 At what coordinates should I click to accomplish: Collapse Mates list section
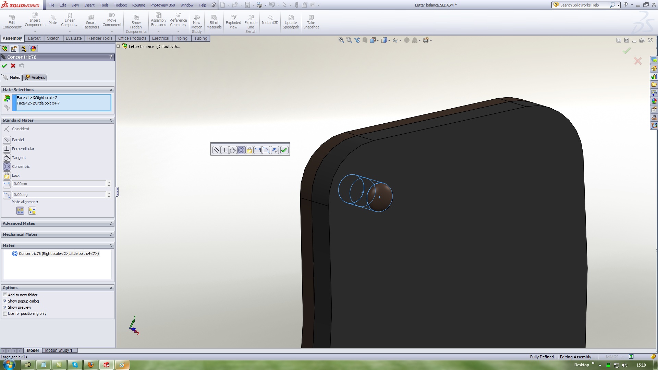pos(111,245)
